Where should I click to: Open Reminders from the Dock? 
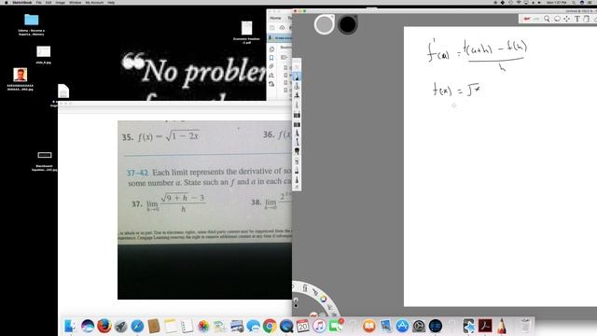[187, 326]
